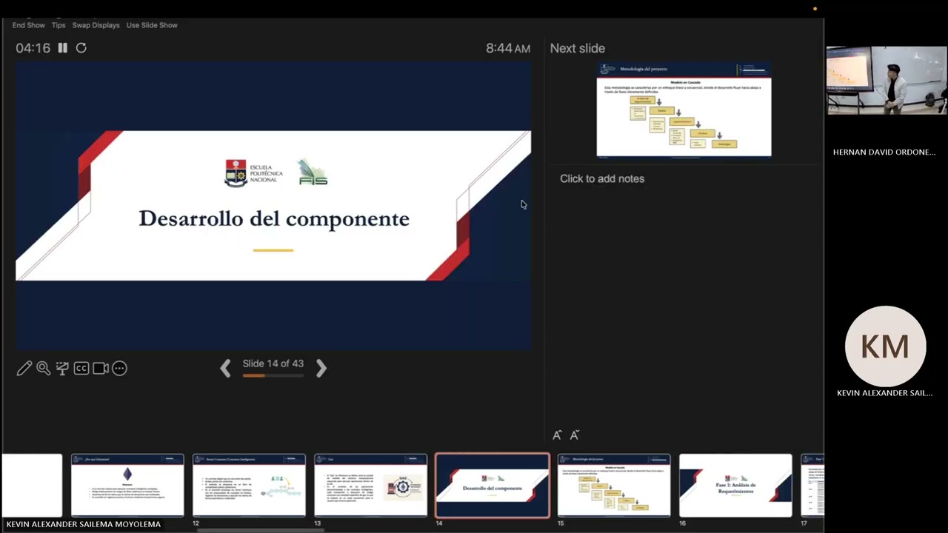The width and height of the screenshot is (948, 533).
Task: Click slide progress bar under counter
Action: pyautogui.click(x=273, y=375)
